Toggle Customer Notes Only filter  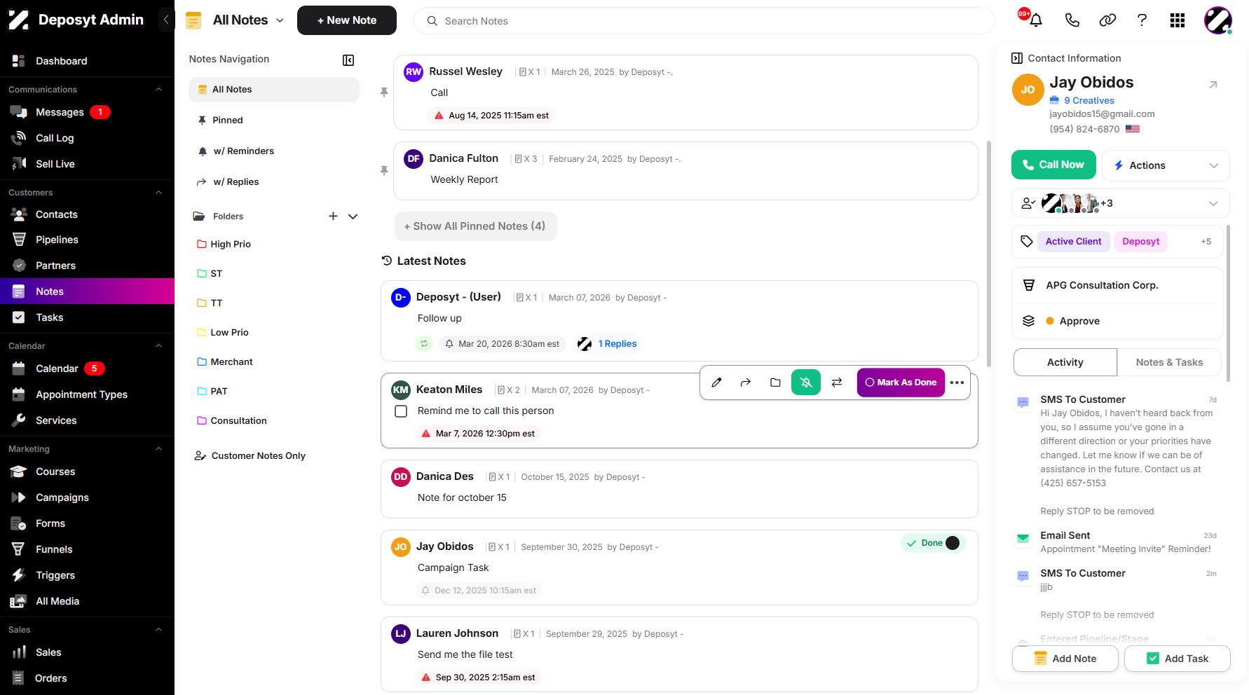[250, 455]
